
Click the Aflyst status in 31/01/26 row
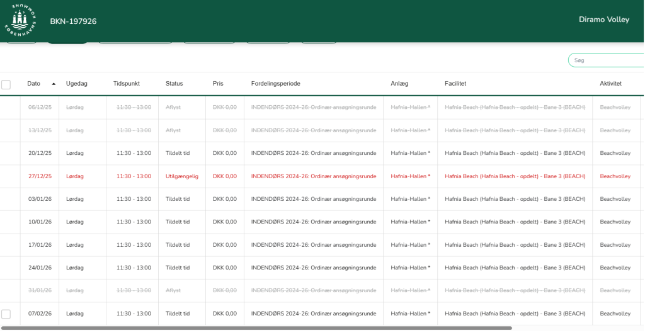click(173, 291)
